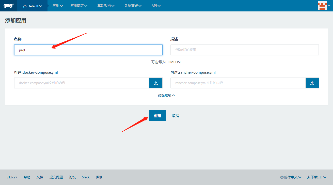Click the Rancher cow logo

tap(9, 6)
